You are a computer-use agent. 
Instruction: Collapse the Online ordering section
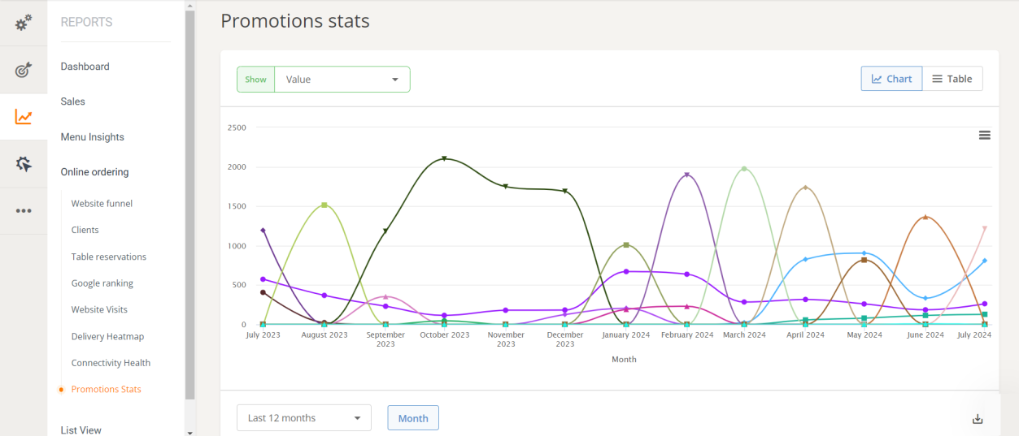94,172
